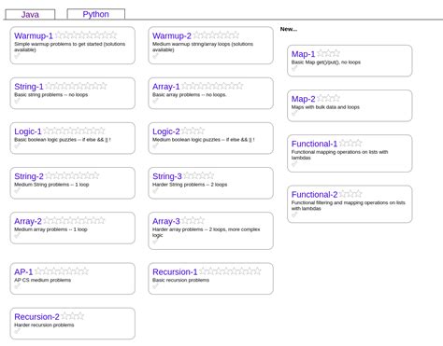Click the 'New...' heading text
This screenshot has width=443, height=346.
click(x=289, y=29)
